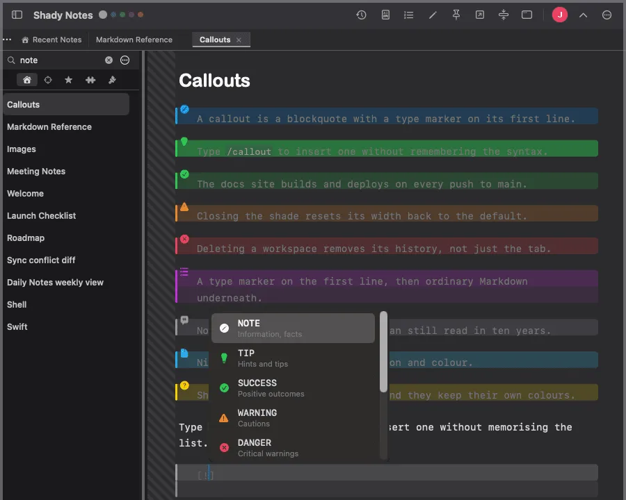Select the starred favorites filter
This screenshot has height=500, width=626.
69,80
